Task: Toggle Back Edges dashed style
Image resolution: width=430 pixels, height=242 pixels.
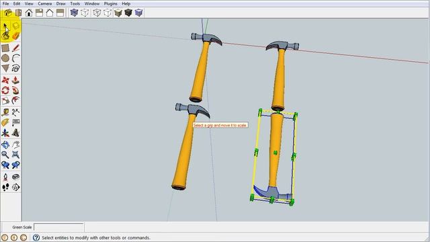Action: (x=85, y=13)
